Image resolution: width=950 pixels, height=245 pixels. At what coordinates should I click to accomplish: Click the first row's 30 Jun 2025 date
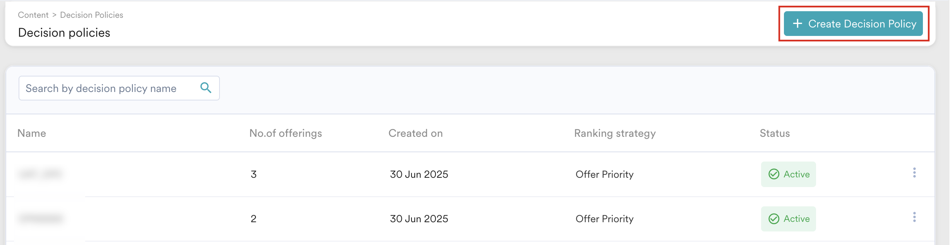(419, 174)
